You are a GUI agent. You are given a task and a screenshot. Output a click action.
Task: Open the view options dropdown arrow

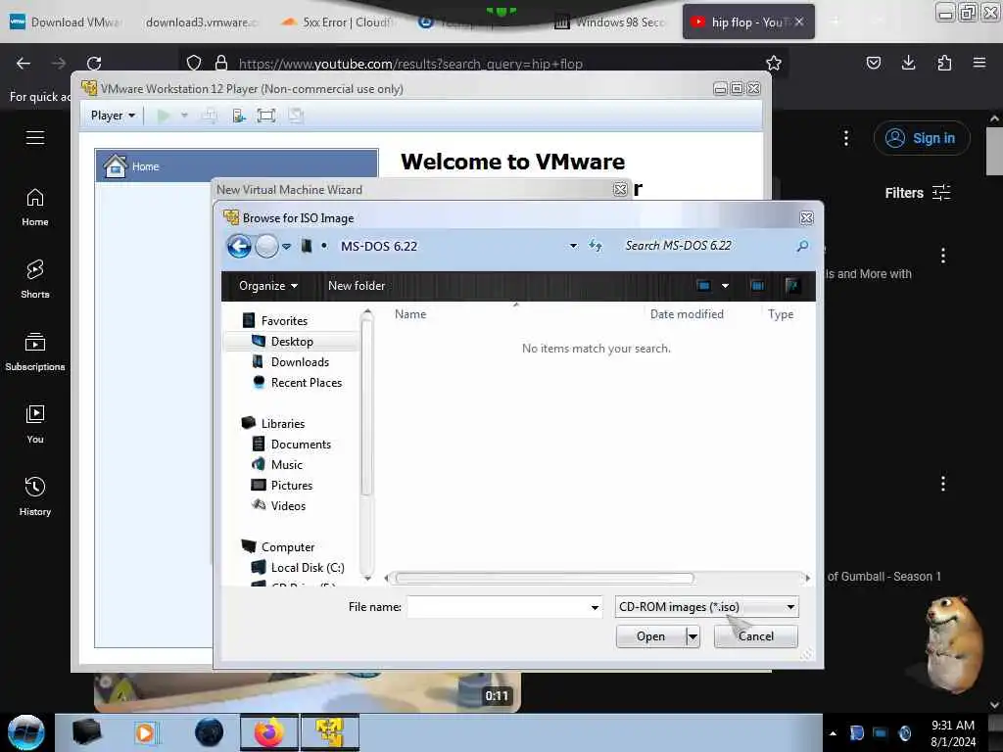726,286
